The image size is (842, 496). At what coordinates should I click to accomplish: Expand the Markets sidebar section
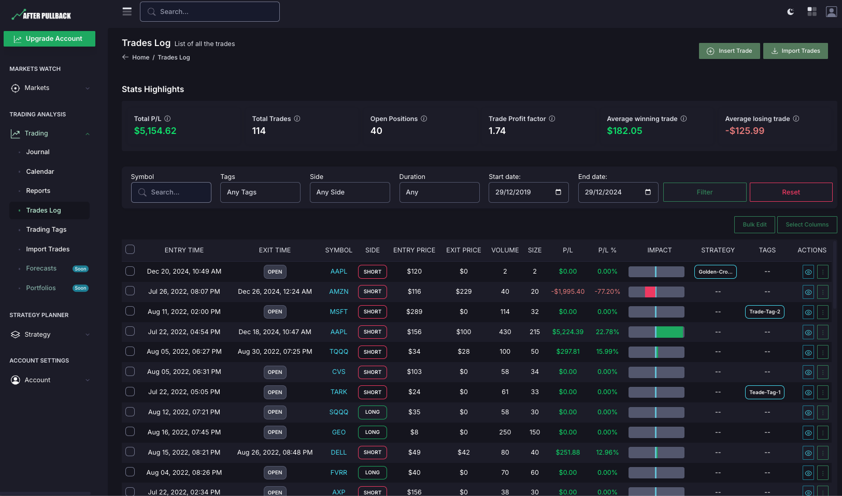click(x=50, y=88)
